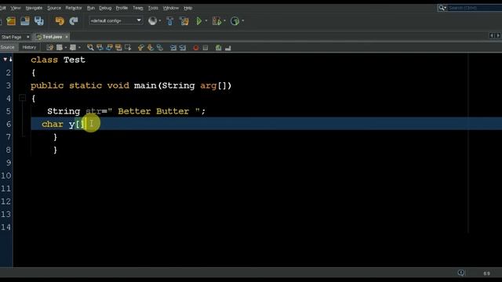Open the Debug menu
Viewport: 502px width, 282px height.
tap(105, 8)
